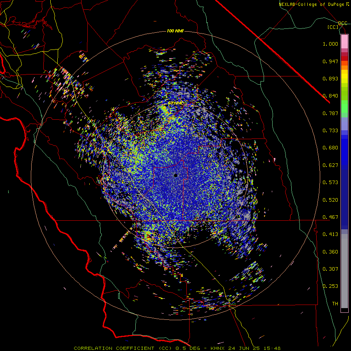
Task: Select the 0.893 legend value
Action: [330, 78]
